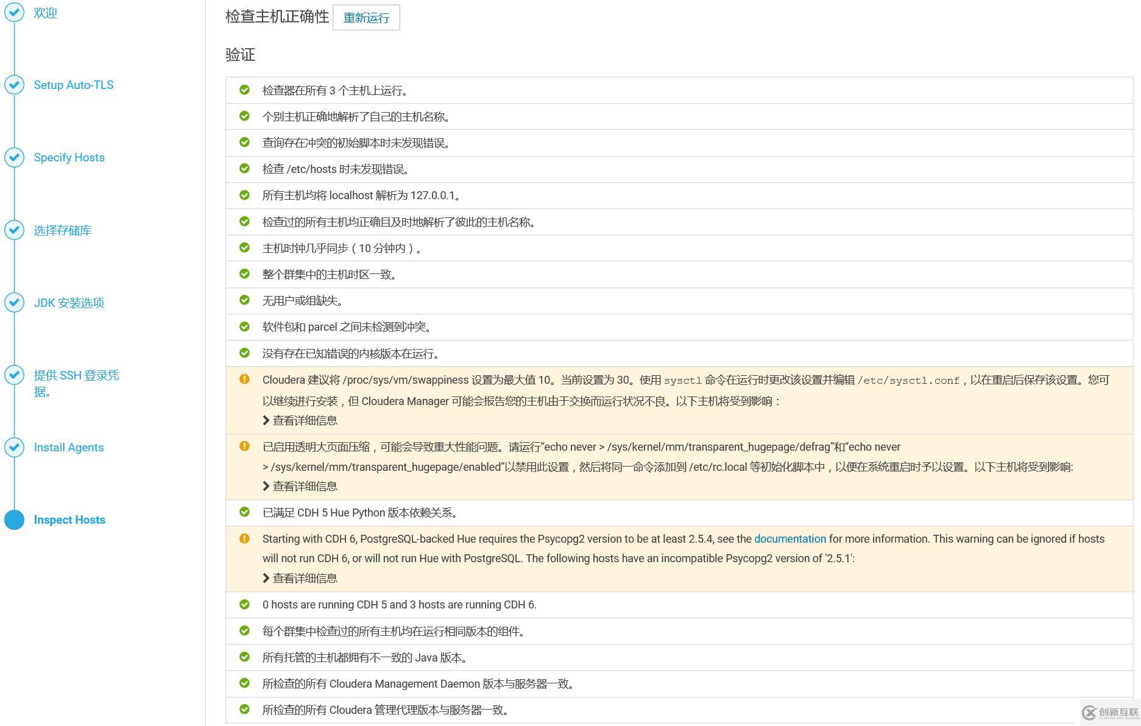
Task: Click text 所有托管的主机都拥有不一致的 Java 版本
Action: click(366, 658)
